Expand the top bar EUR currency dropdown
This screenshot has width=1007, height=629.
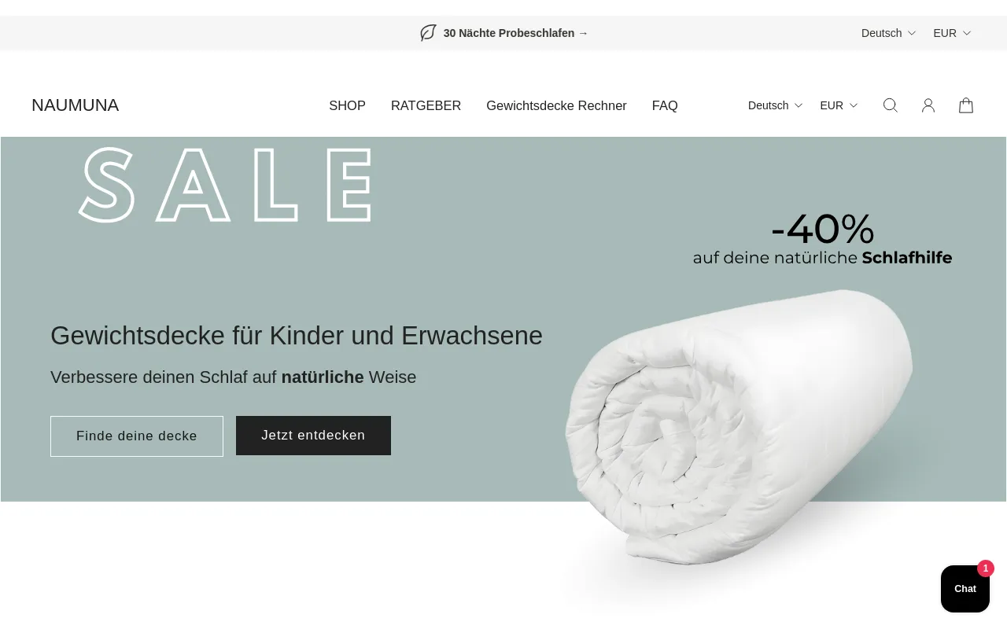tap(952, 33)
